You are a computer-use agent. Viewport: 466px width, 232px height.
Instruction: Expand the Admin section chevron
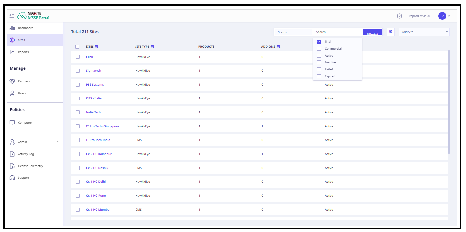(x=58, y=142)
